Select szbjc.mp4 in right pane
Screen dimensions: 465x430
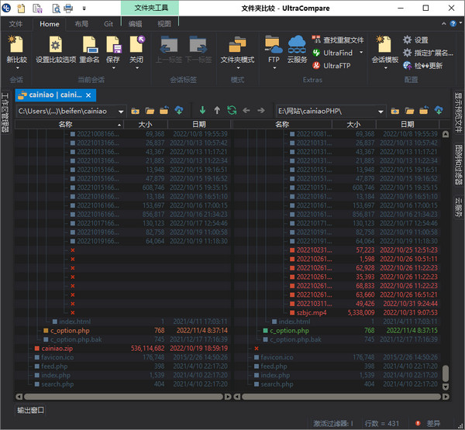tap(312, 312)
